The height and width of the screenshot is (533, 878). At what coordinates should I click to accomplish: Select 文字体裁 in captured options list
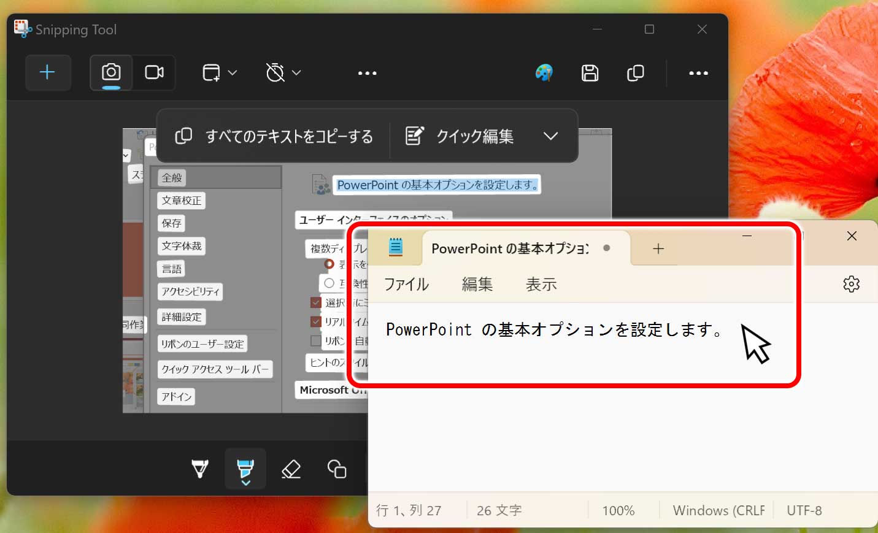pyautogui.click(x=182, y=246)
